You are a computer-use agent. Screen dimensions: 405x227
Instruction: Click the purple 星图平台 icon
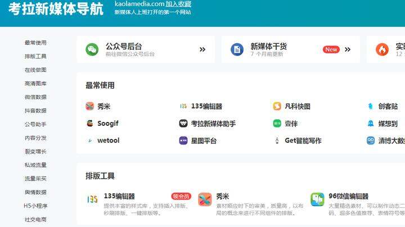pos(183,140)
